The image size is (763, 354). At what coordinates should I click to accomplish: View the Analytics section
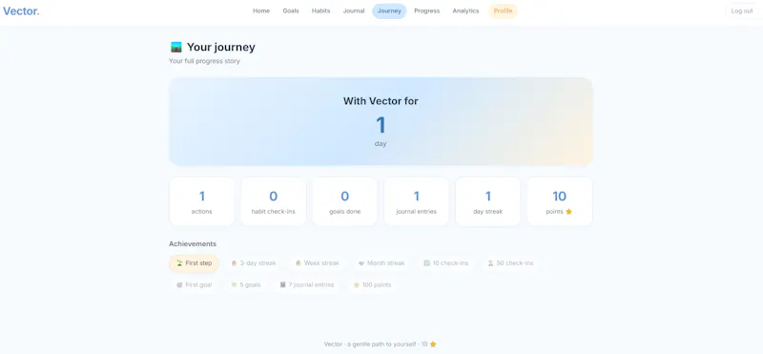coord(465,10)
